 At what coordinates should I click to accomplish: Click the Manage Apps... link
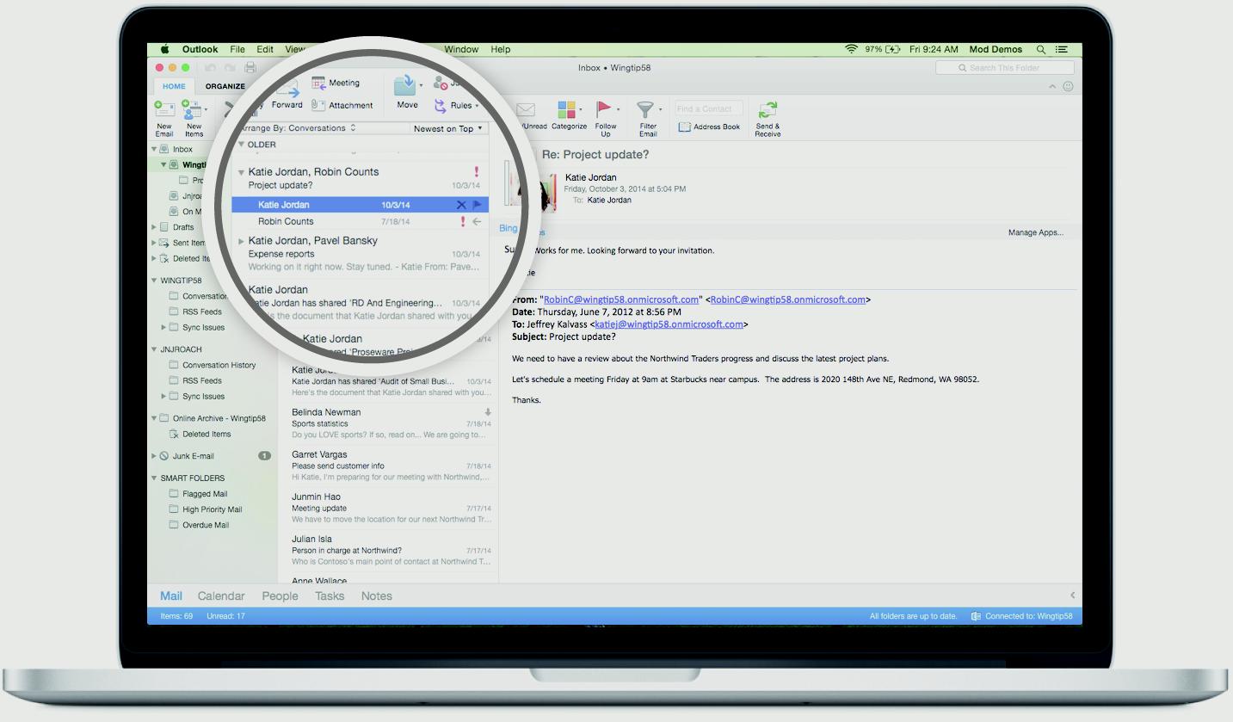(x=1036, y=232)
